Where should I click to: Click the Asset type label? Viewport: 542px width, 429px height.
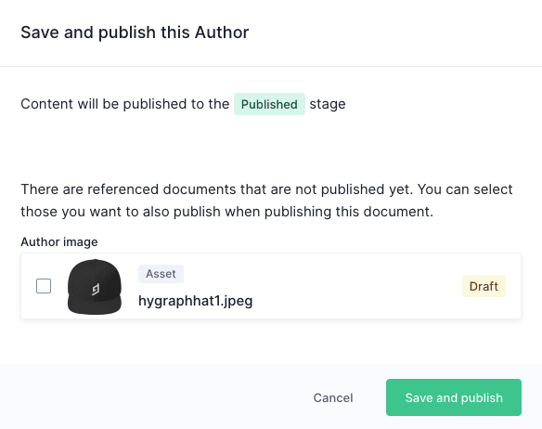tap(161, 274)
